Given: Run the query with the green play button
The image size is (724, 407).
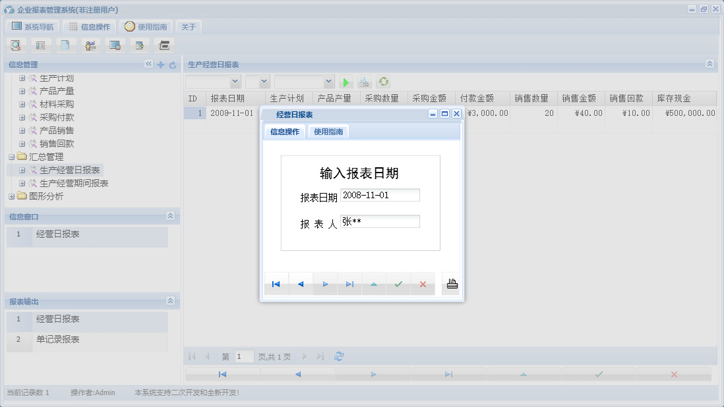Looking at the screenshot, I should point(346,82).
